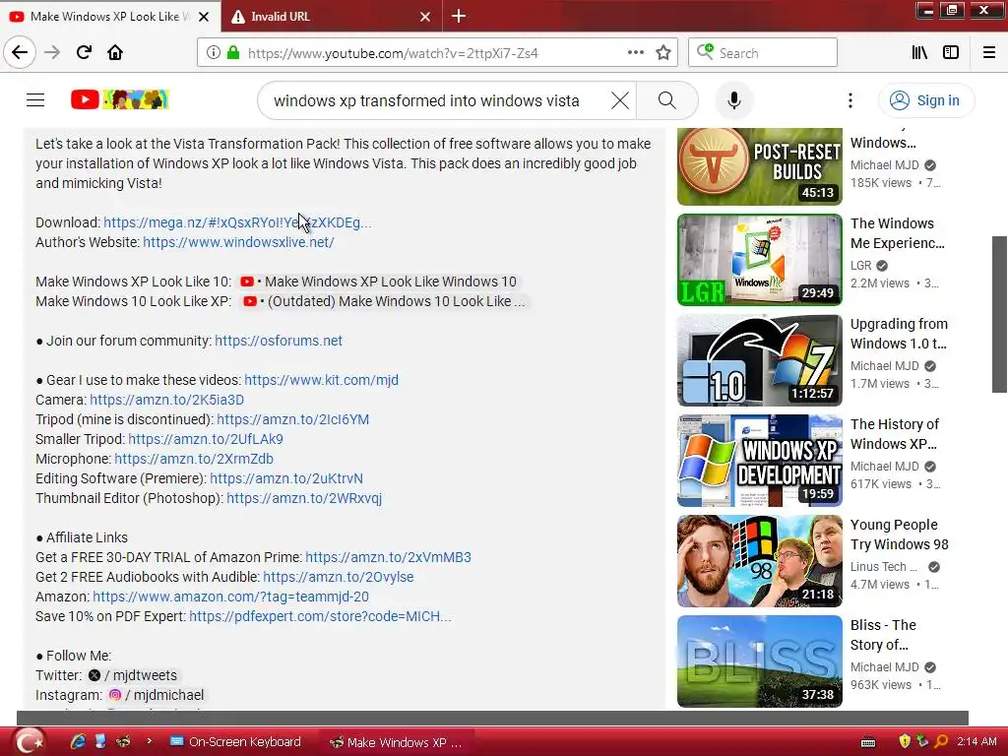Show site information icon in address bar
This screenshot has height=756, width=1008.
click(x=213, y=53)
